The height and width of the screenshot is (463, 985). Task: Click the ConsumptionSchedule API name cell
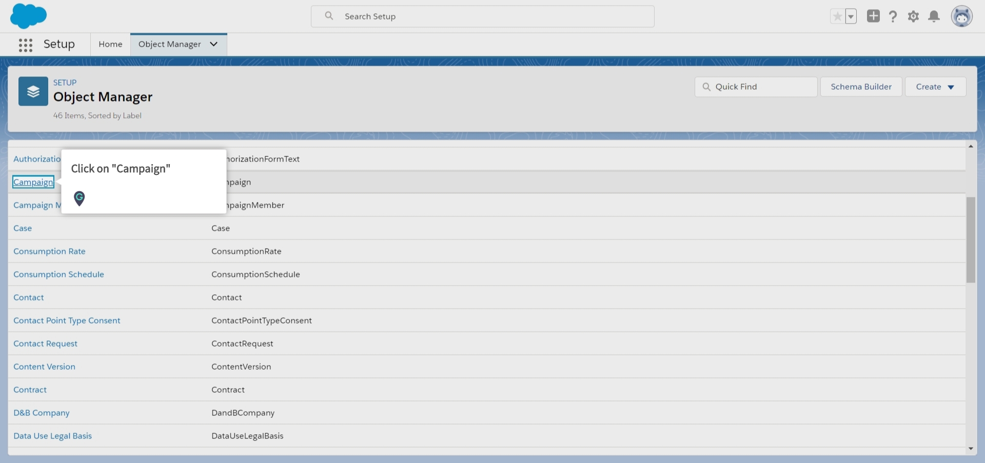[255, 274]
